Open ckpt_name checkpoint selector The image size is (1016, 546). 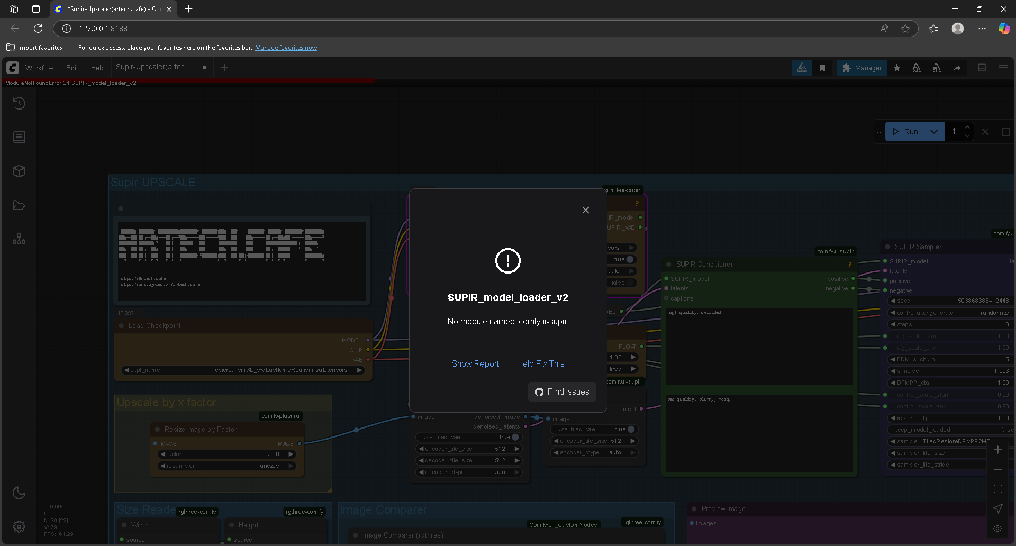(x=243, y=370)
